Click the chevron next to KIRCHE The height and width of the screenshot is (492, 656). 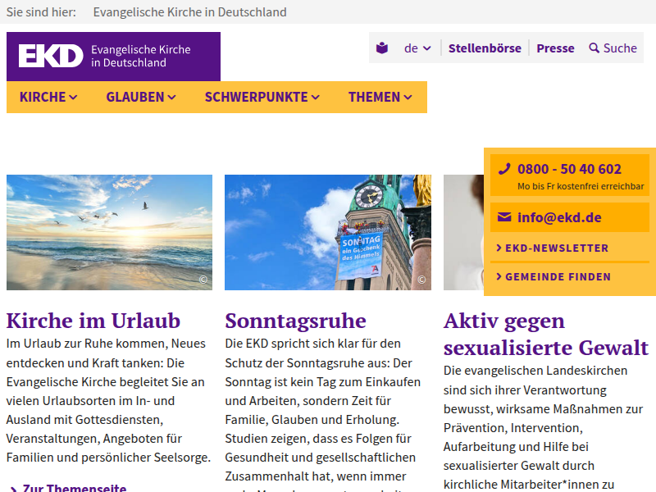pyautogui.click(x=73, y=98)
